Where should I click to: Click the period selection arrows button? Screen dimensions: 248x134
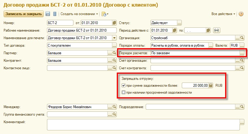click(x=216, y=30)
